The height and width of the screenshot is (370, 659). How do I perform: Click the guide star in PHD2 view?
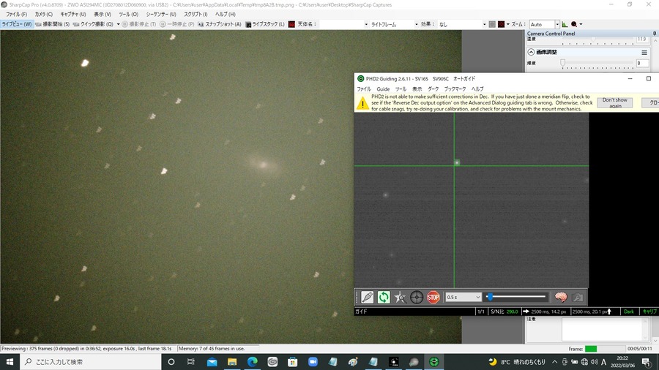pos(457,162)
